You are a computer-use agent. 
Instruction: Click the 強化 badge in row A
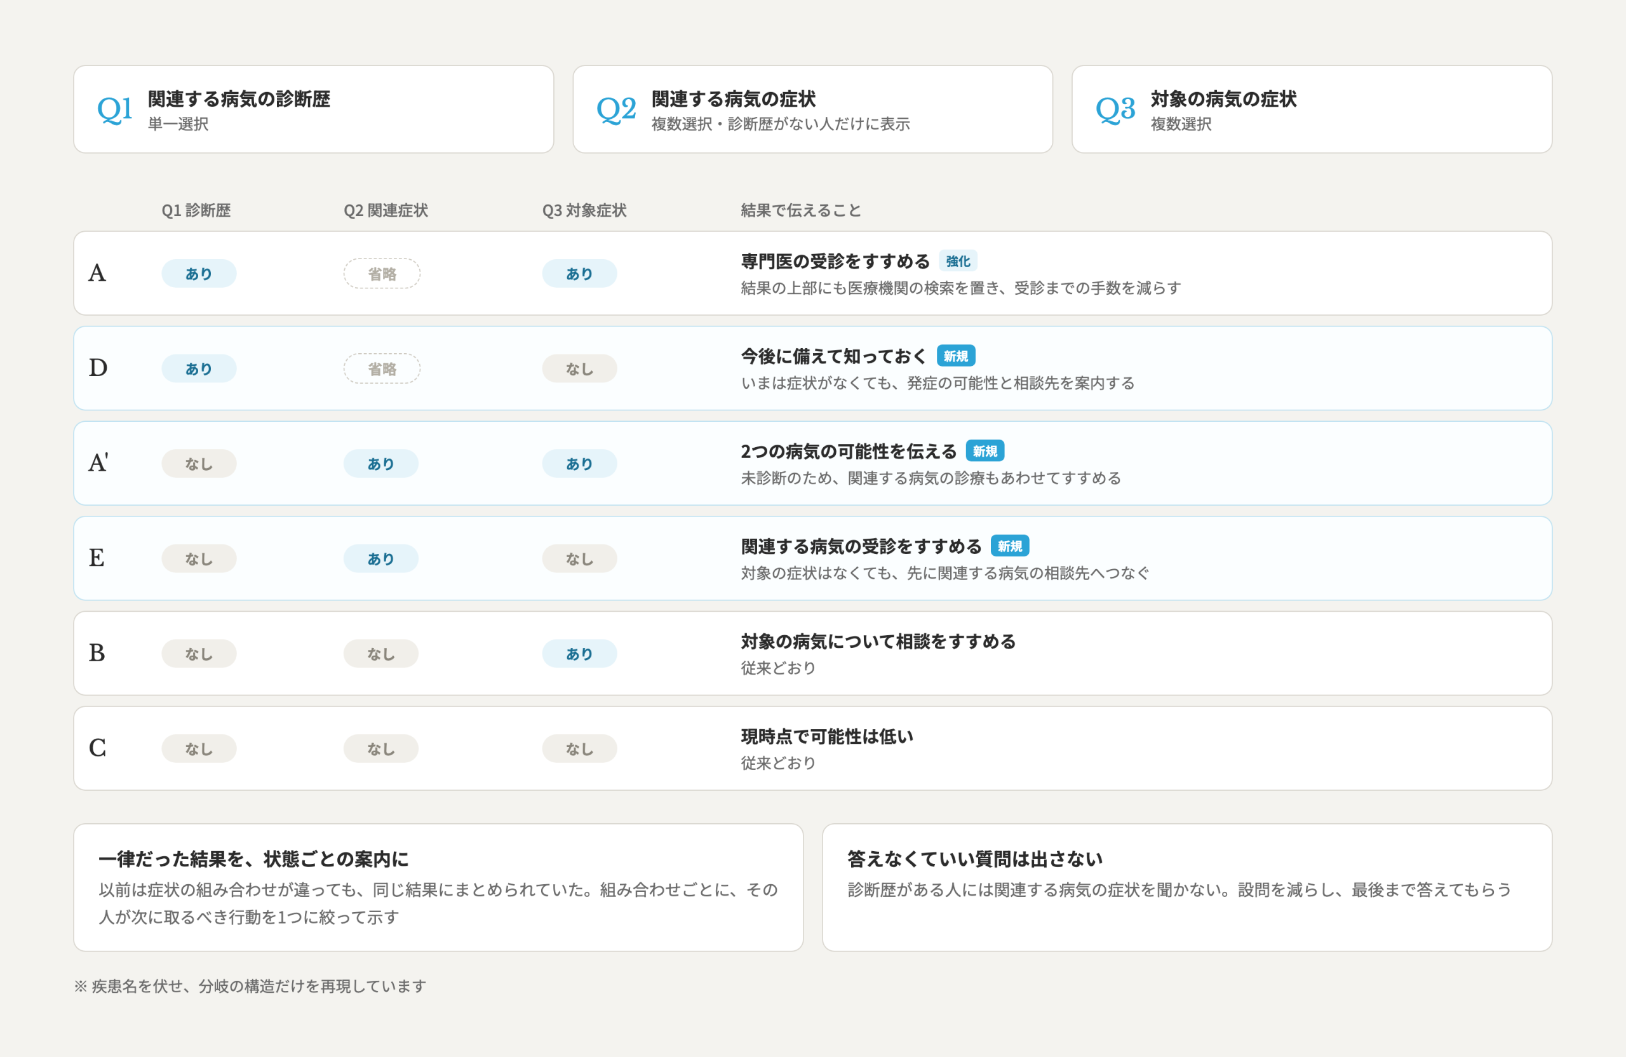click(x=958, y=261)
